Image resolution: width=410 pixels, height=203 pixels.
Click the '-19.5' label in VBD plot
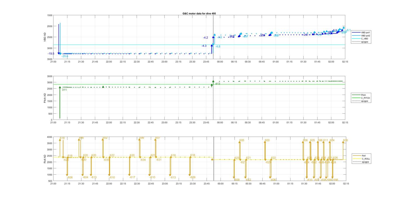(x=51, y=54)
